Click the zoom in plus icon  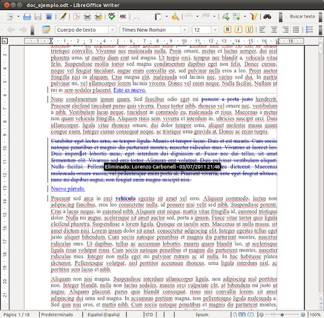pyautogui.click(x=302, y=315)
